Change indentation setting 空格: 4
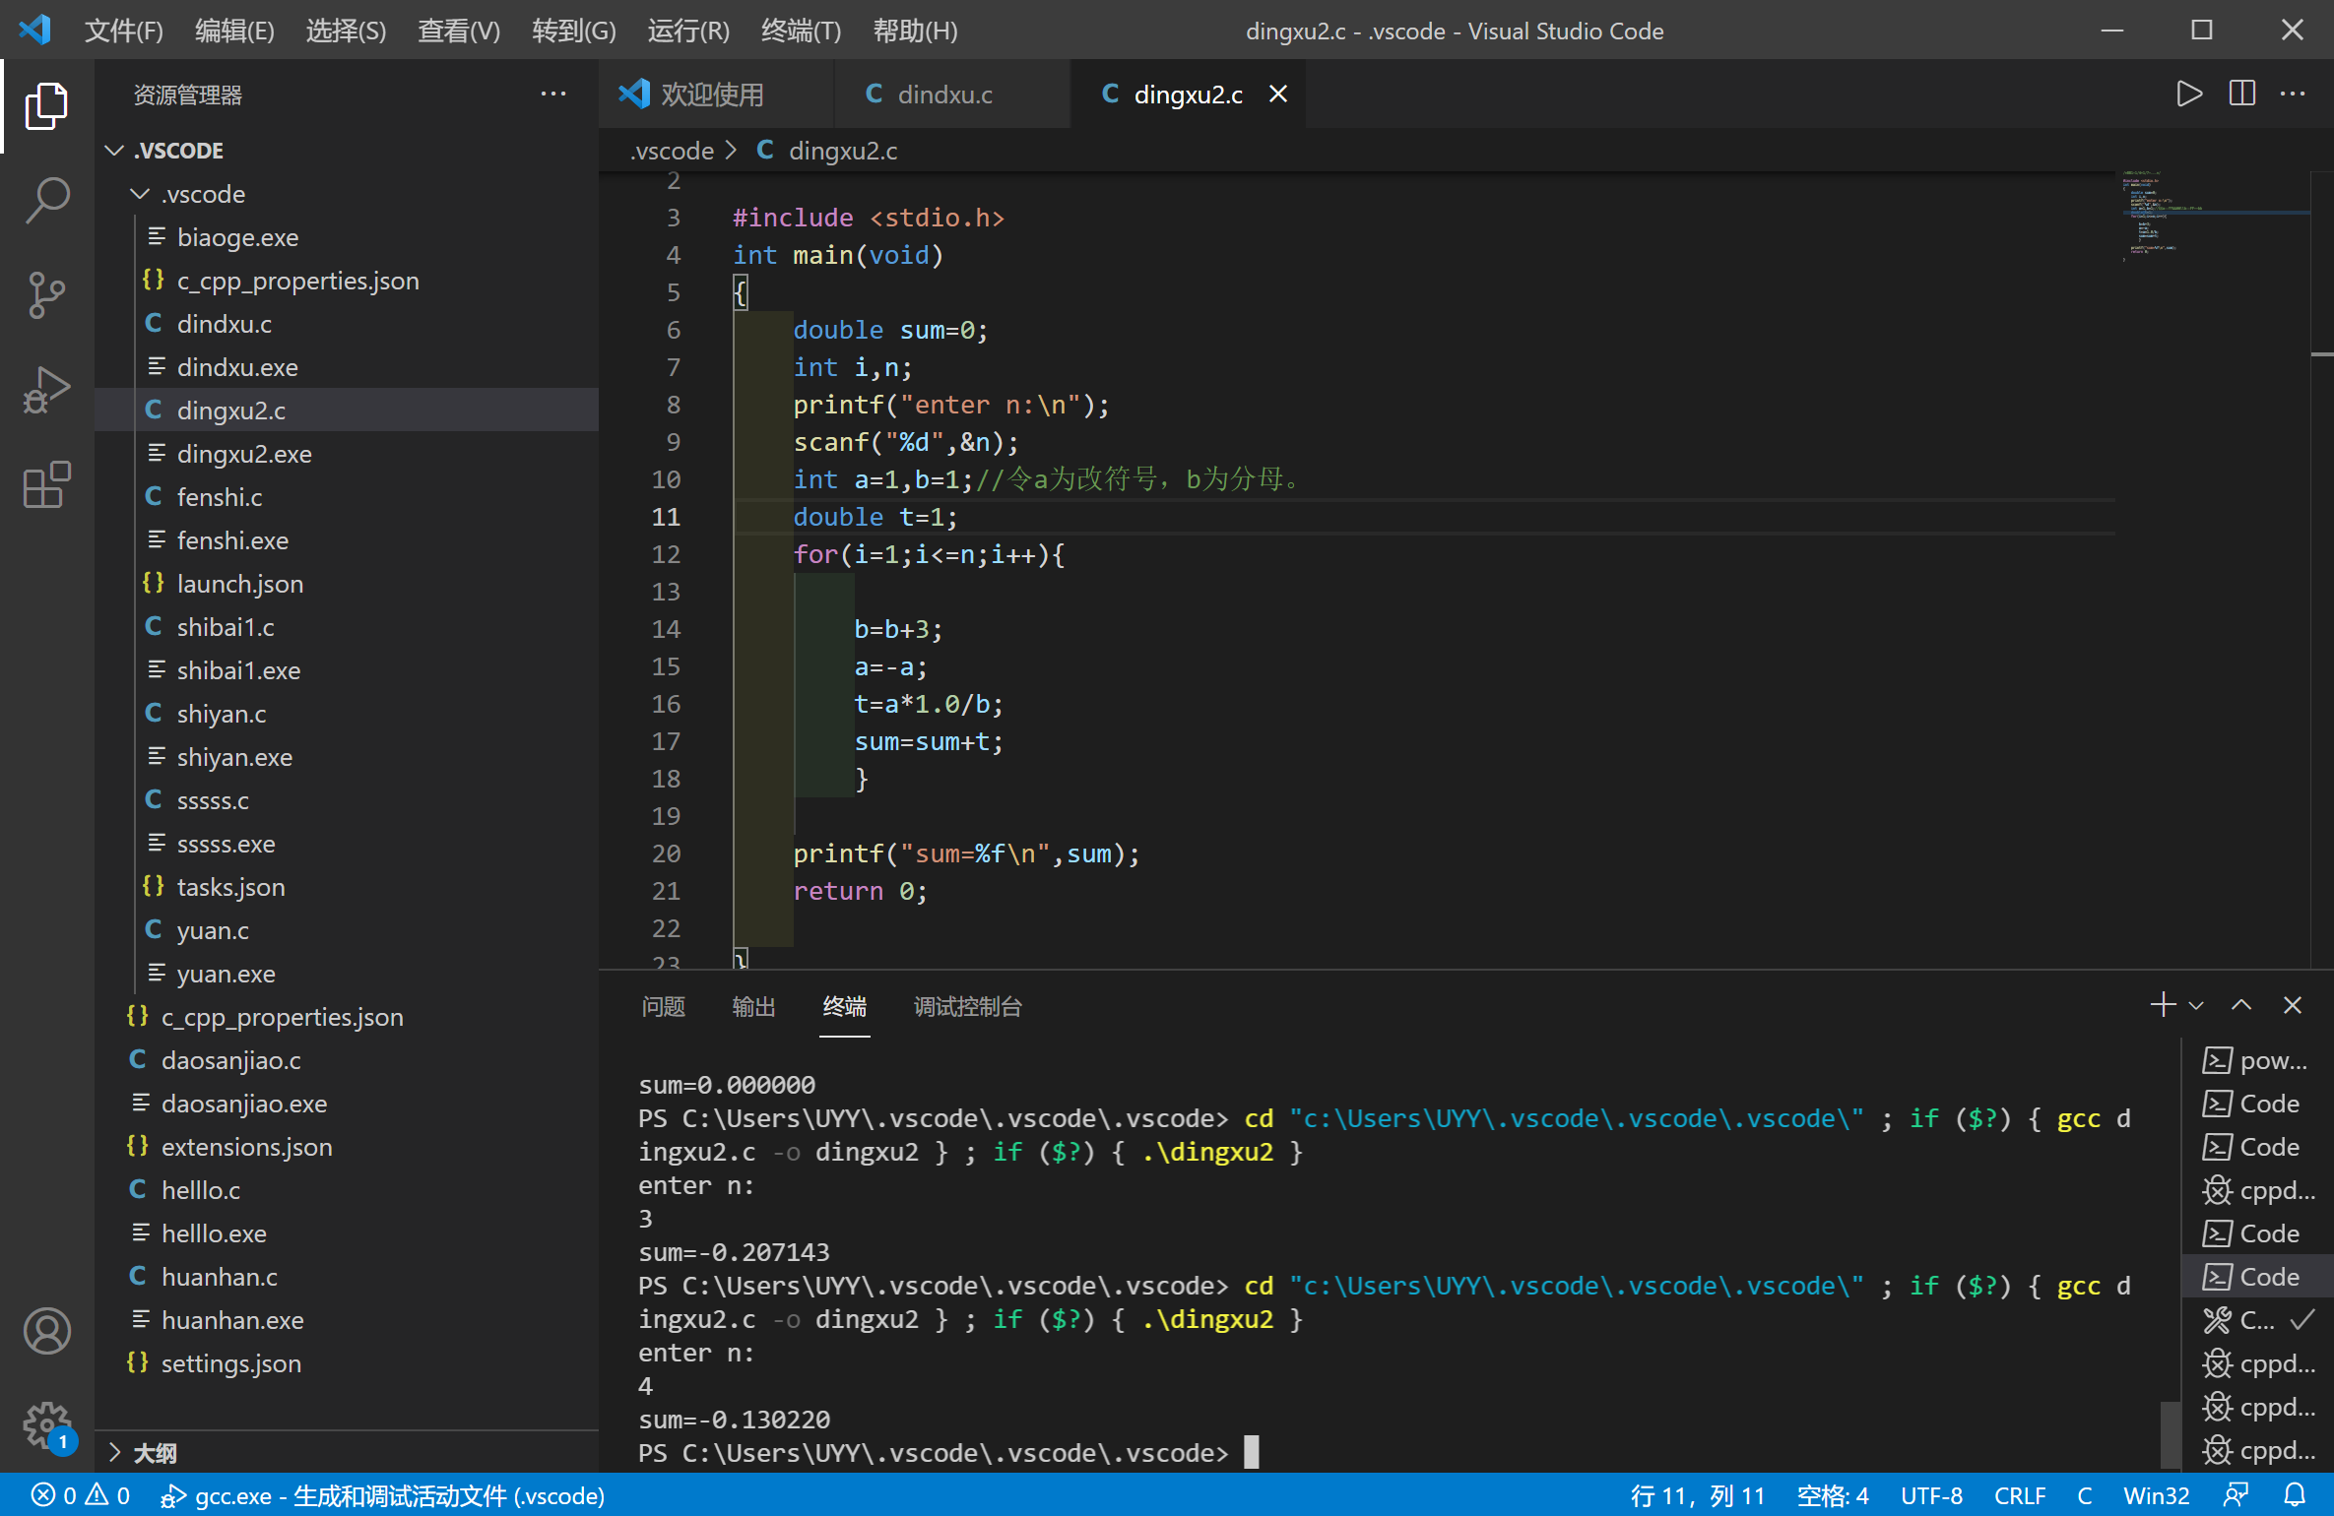 [1833, 1495]
